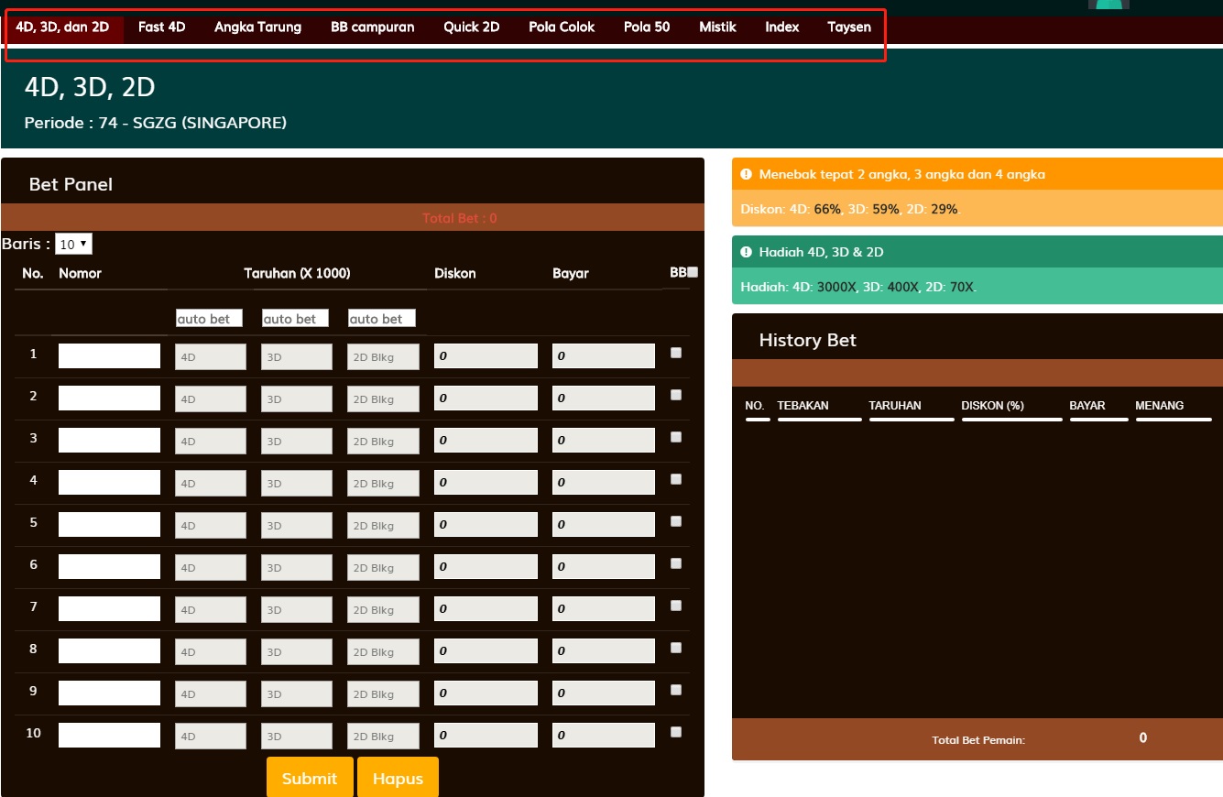The width and height of the screenshot is (1223, 797).
Task: Tick the BB checkbox in row 6
Action: [676, 563]
